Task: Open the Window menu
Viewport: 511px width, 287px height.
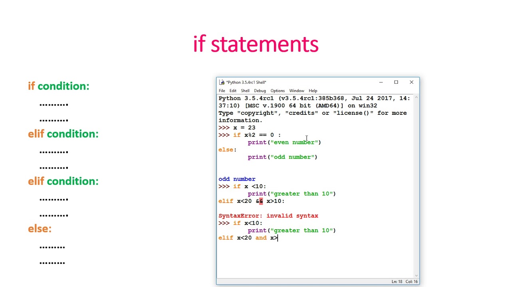Action: 297,91
